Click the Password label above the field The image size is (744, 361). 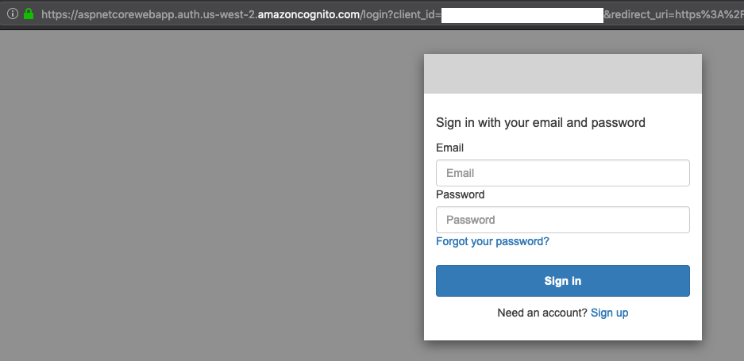[x=461, y=194]
